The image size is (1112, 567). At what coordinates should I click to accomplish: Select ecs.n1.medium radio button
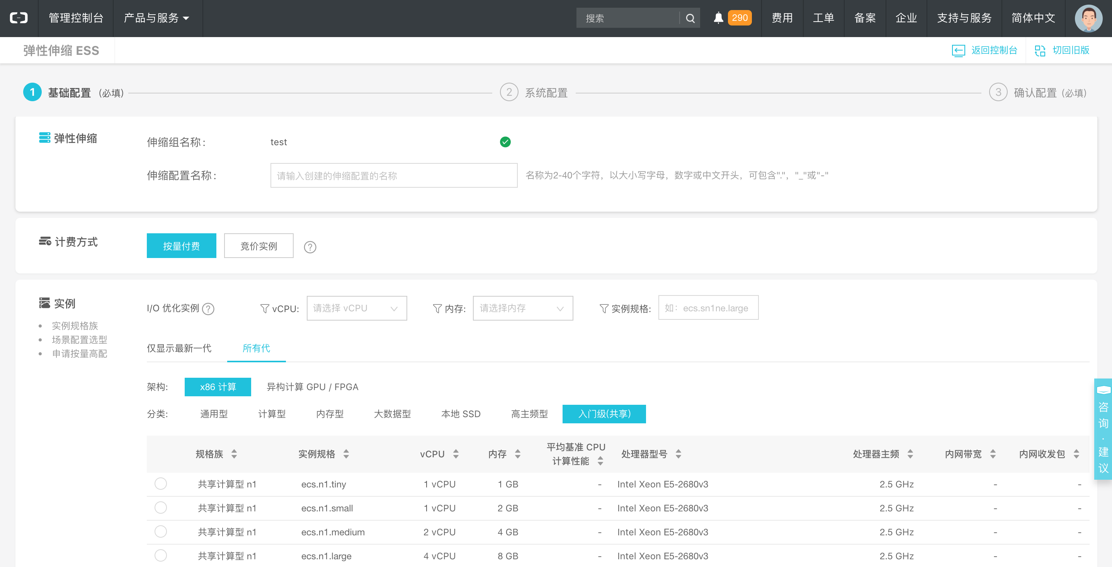(x=160, y=532)
